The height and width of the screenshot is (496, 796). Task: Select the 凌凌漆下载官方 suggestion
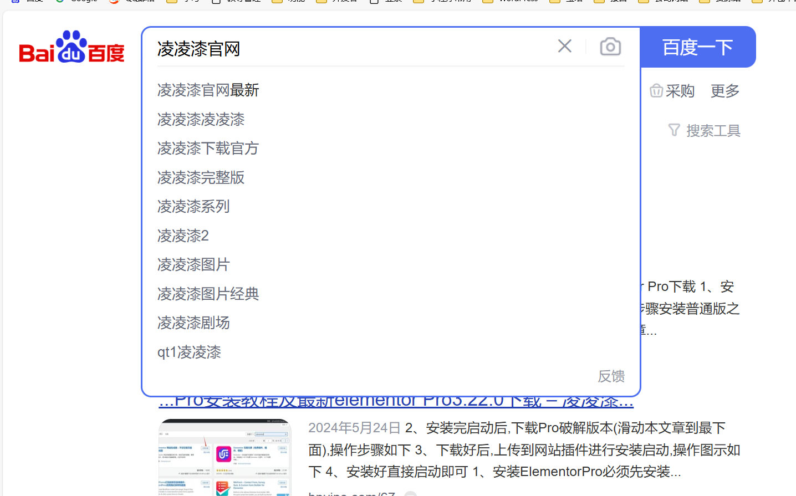[x=208, y=149]
